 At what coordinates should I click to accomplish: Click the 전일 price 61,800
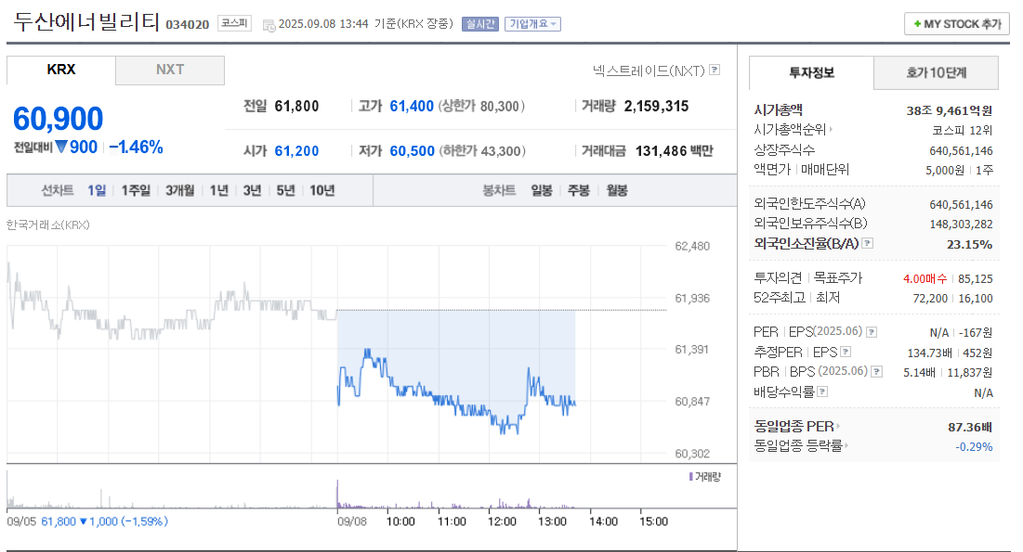coord(296,107)
